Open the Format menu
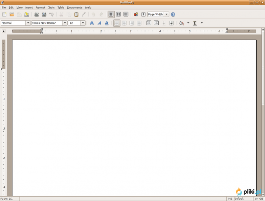The image size is (265, 201). [x=40, y=8]
